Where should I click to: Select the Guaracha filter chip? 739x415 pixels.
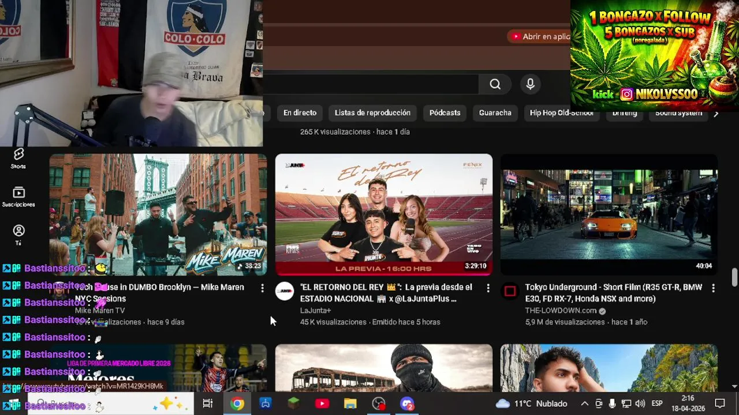(x=495, y=113)
